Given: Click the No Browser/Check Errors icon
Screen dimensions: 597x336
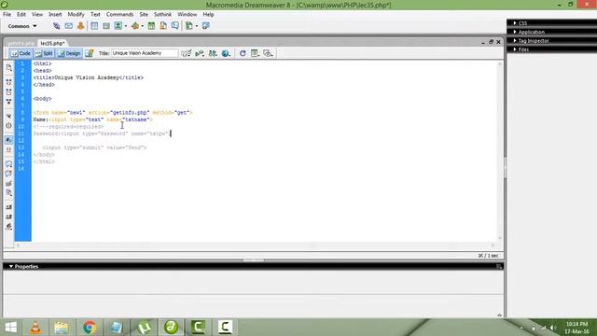Looking at the screenshot, I should (187, 53).
